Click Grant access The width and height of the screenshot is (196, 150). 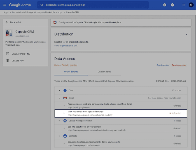[163, 65]
